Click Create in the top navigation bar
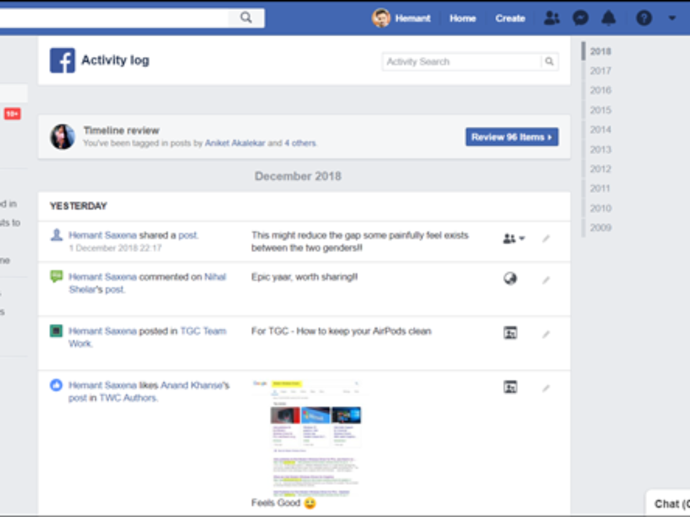Image resolution: width=690 pixels, height=517 pixels. (510, 18)
